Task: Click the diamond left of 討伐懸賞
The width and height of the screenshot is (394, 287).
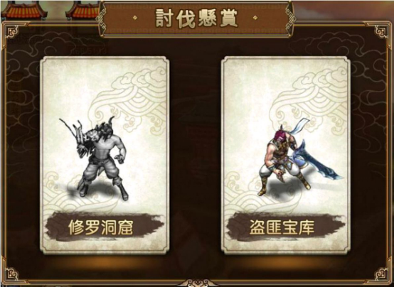Action: click(x=135, y=18)
